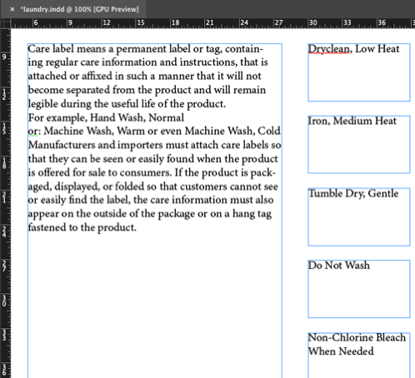Click the line "aged, displayed, or folded"
Image resolution: width=415 pixels, height=378 pixels.
(153, 187)
